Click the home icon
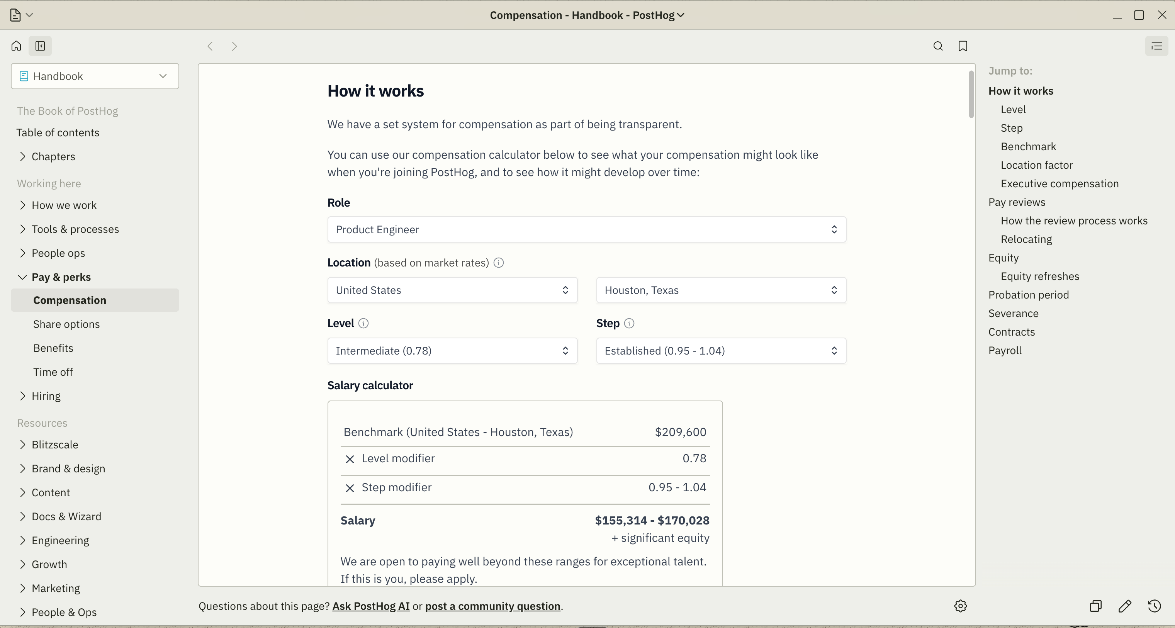Screen dimensions: 1175x628 [17, 46]
